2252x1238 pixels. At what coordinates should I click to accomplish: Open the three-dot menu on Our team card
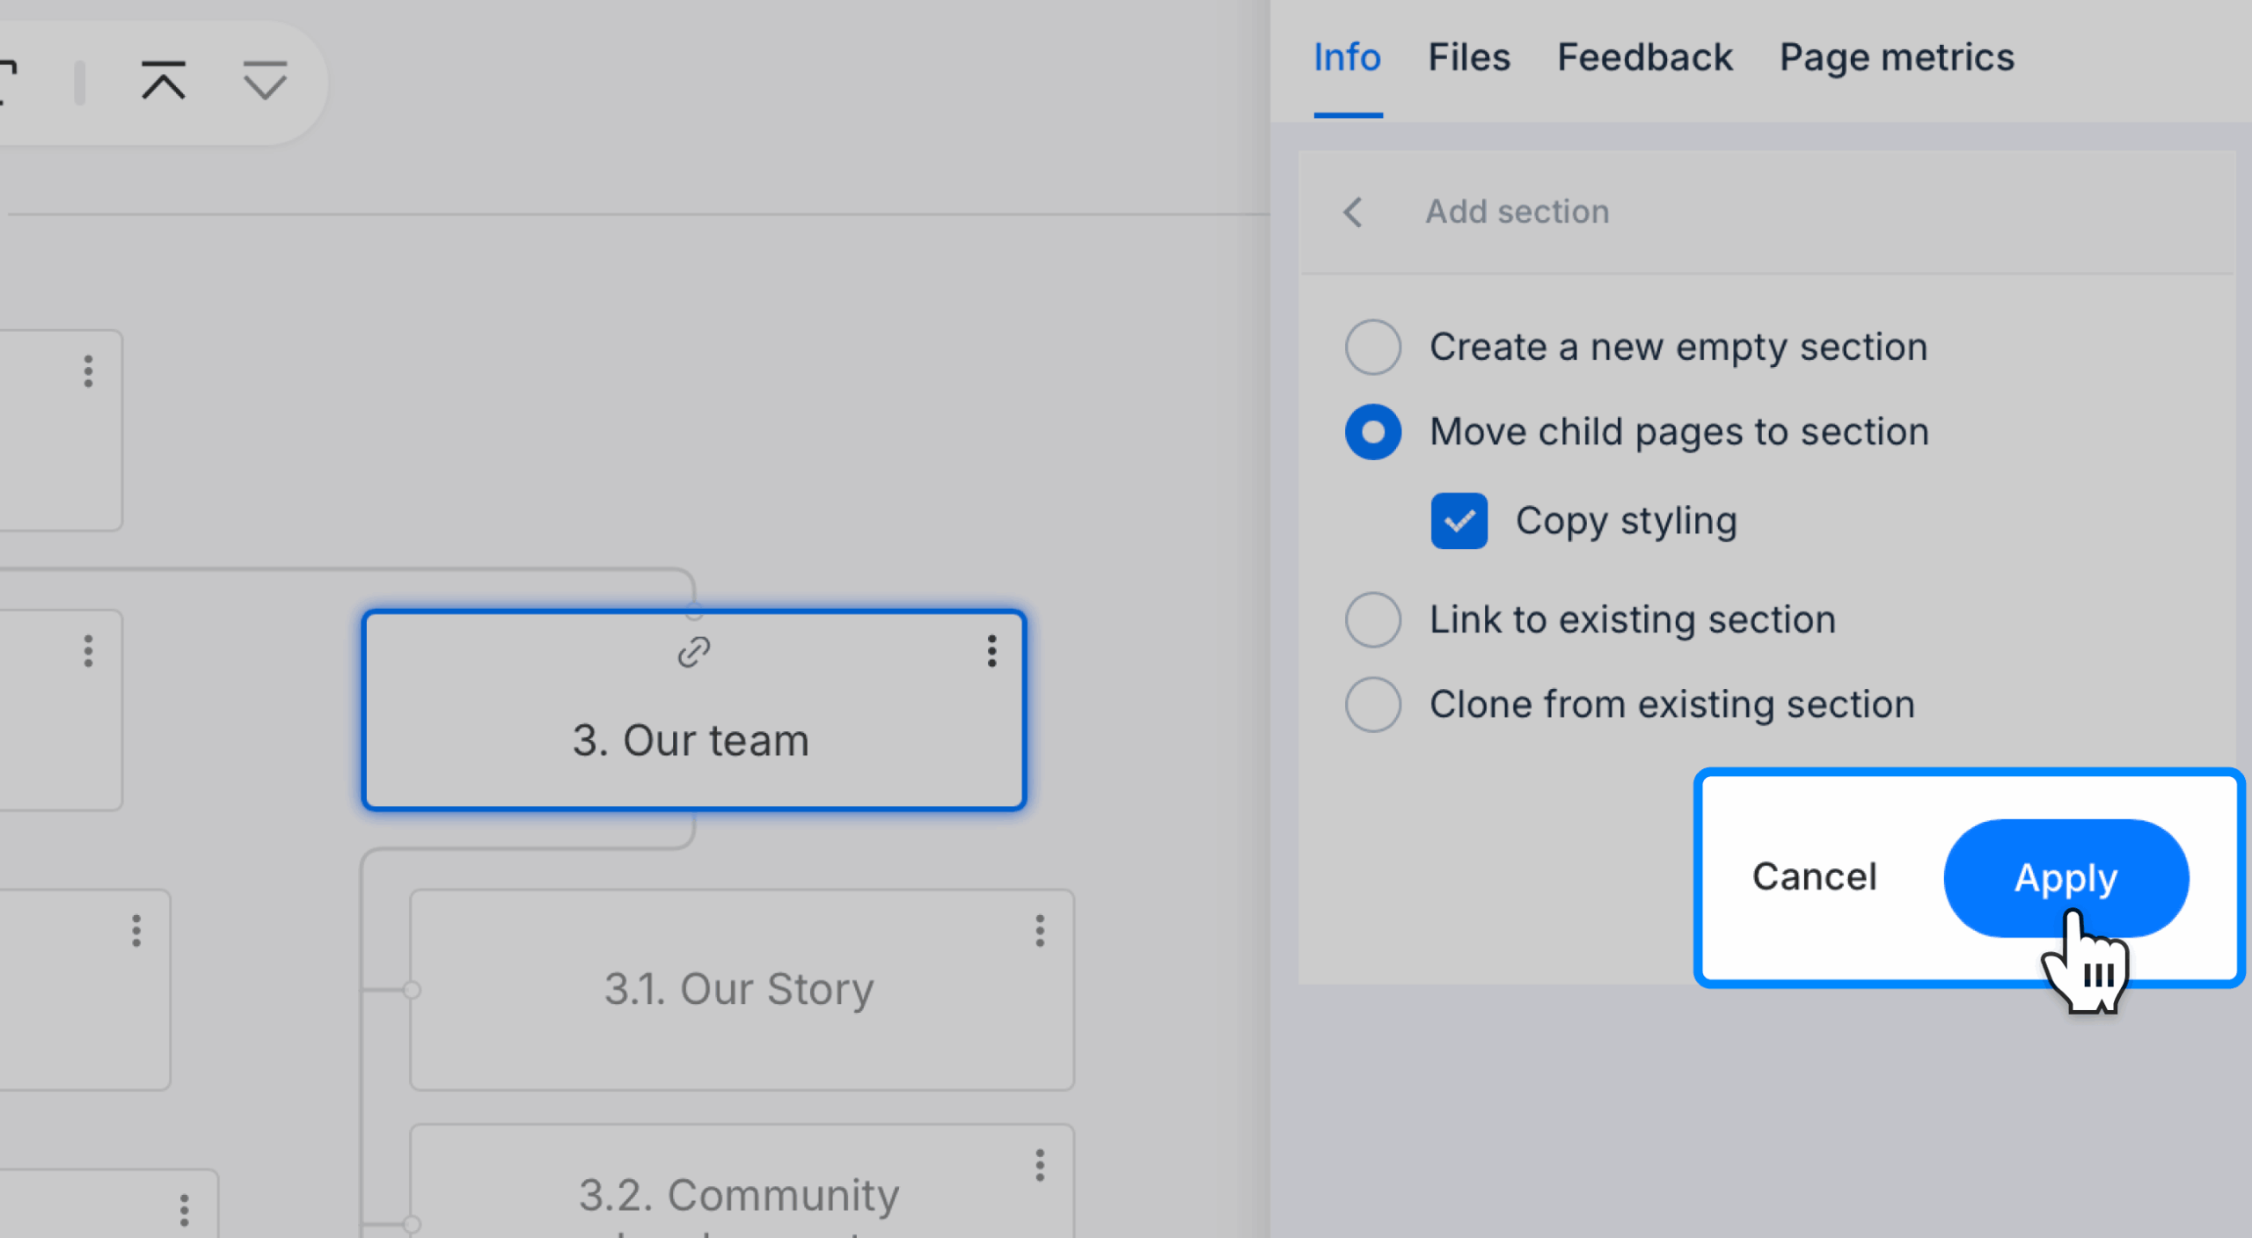pos(991,652)
